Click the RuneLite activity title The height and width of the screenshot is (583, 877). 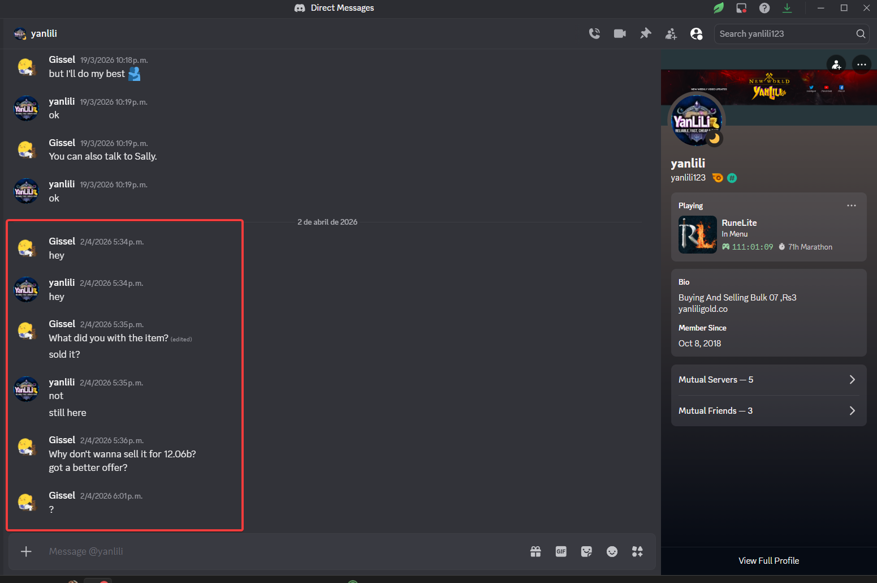pos(739,223)
